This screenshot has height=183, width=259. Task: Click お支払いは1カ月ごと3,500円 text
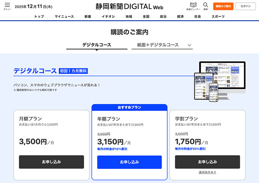(x=38, y=125)
